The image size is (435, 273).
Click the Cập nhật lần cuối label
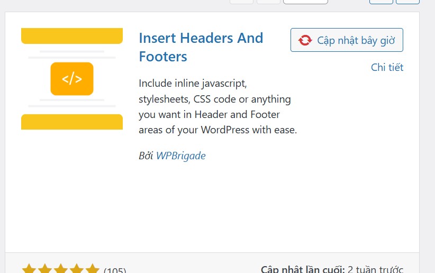(x=303, y=269)
